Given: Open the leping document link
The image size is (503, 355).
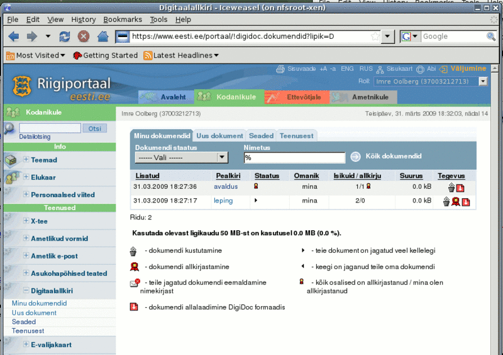Looking at the screenshot, I should point(223,201).
